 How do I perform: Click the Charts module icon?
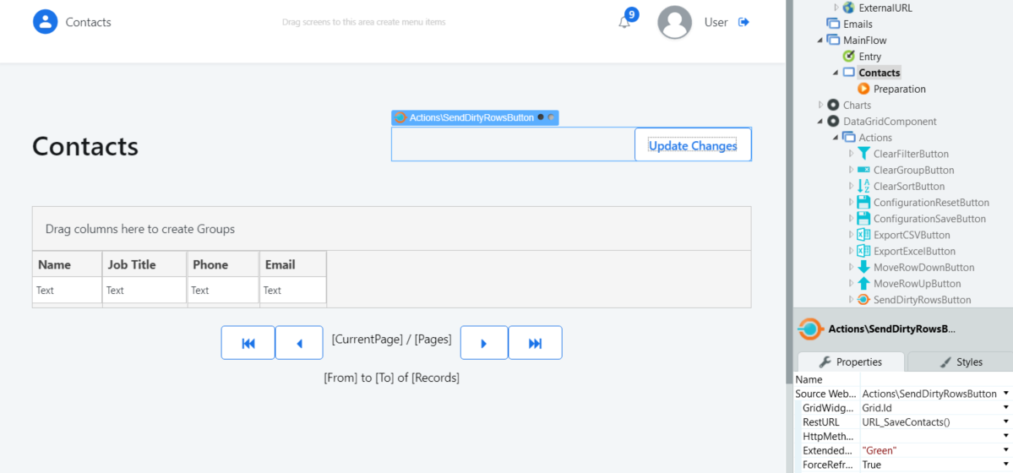(x=833, y=105)
